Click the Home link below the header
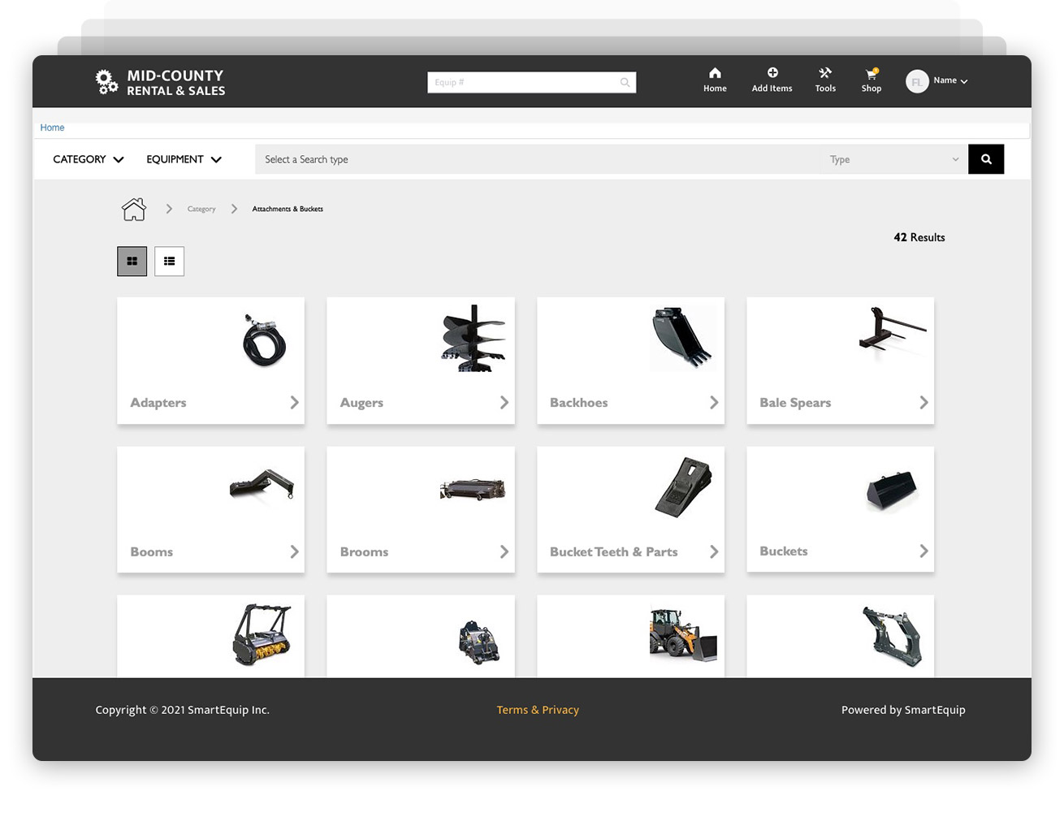Image resolution: width=1064 pixels, height=813 pixels. tap(52, 128)
